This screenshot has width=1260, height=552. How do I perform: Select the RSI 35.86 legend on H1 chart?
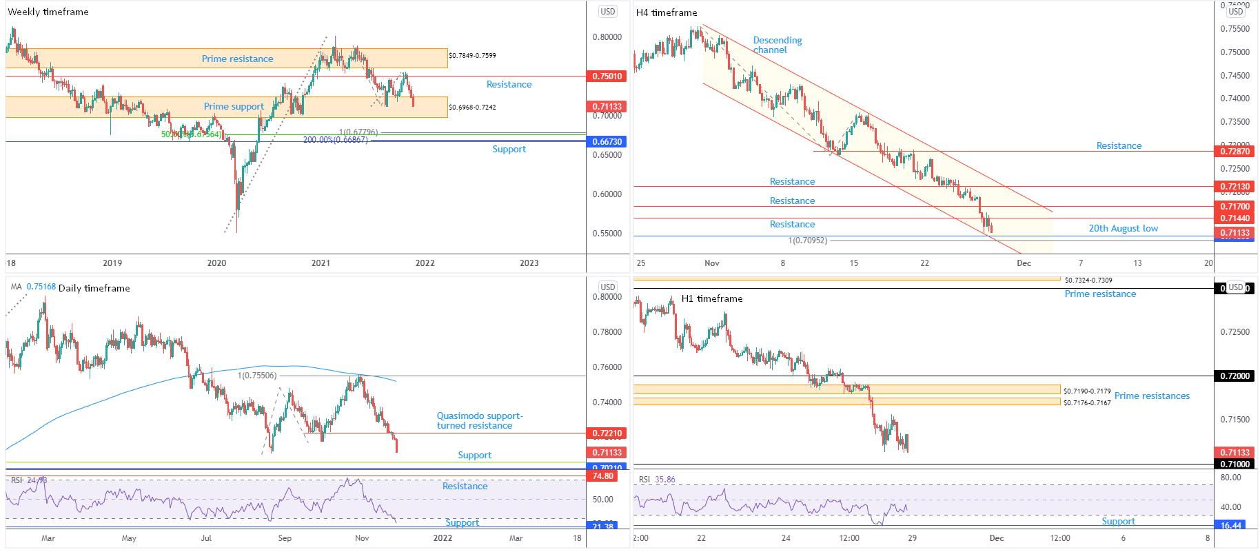point(657,480)
